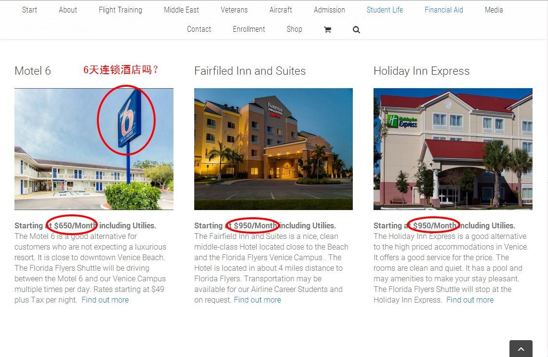
Task: Open the Start menu item
Action: click(x=29, y=10)
